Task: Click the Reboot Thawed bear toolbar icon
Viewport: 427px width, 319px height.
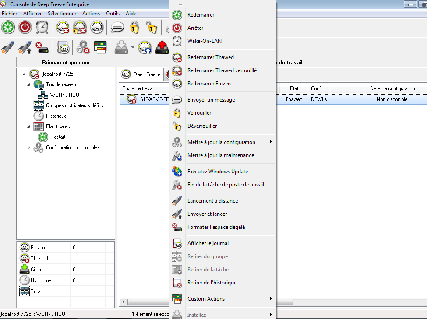Action: pyautogui.click(x=63, y=27)
